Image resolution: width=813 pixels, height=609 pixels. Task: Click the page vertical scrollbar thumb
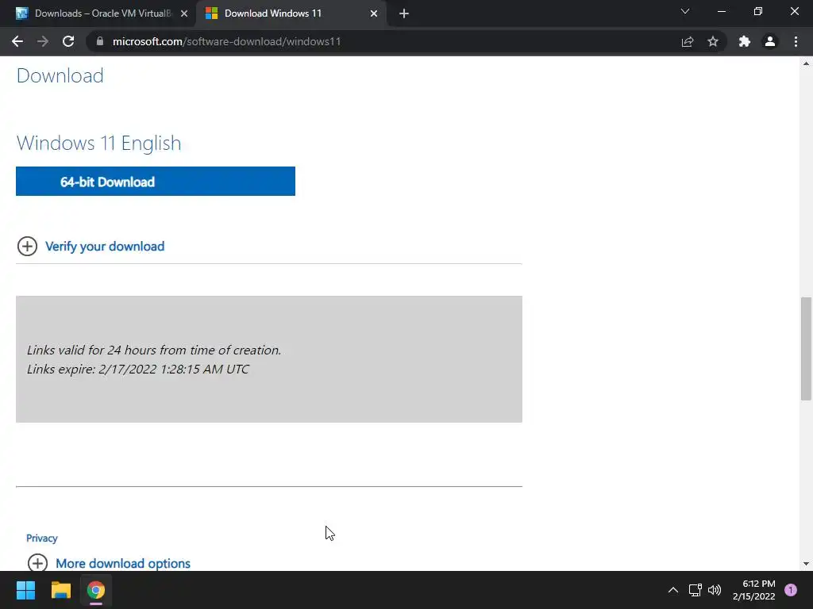(x=806, y=349)
